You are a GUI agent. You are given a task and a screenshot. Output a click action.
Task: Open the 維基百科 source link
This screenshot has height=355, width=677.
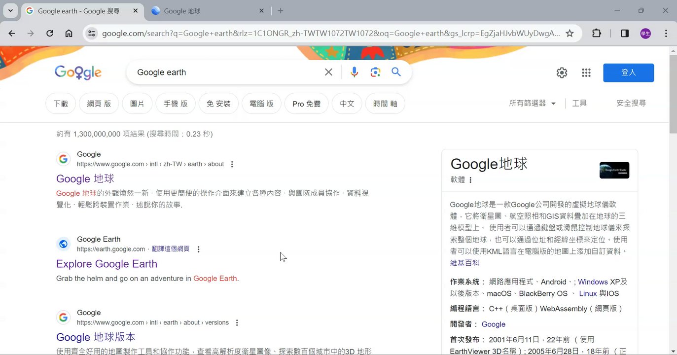pos(464,263)
